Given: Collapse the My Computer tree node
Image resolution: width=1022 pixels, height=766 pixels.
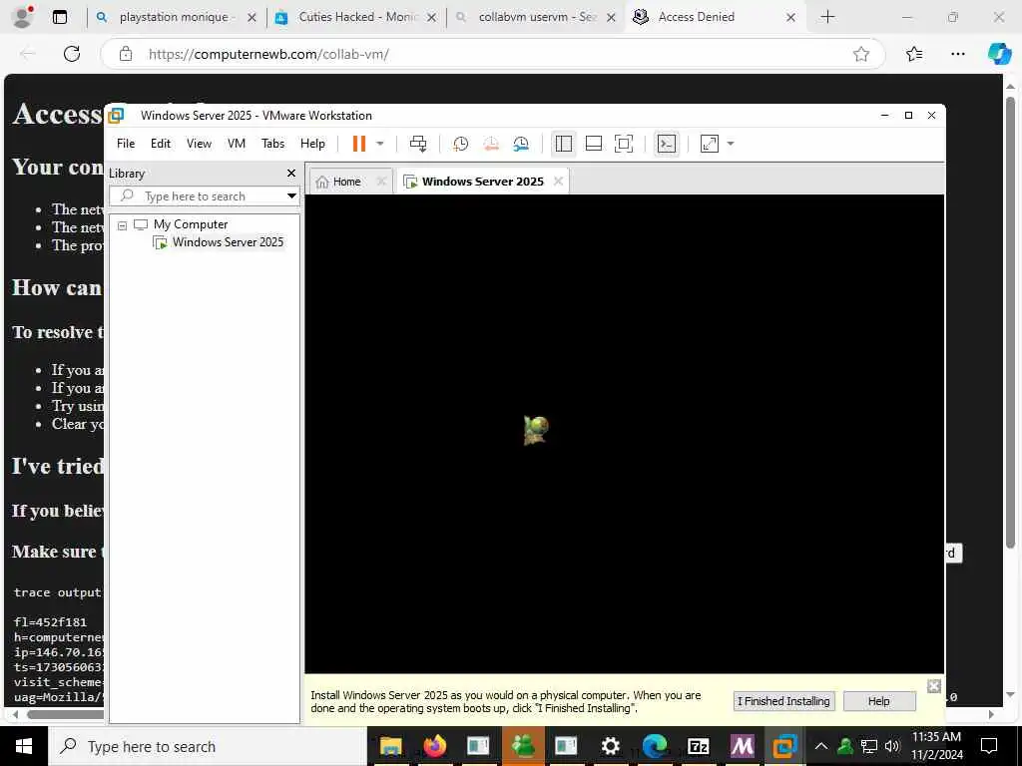Looking at the screenshot, I should 122,224.
